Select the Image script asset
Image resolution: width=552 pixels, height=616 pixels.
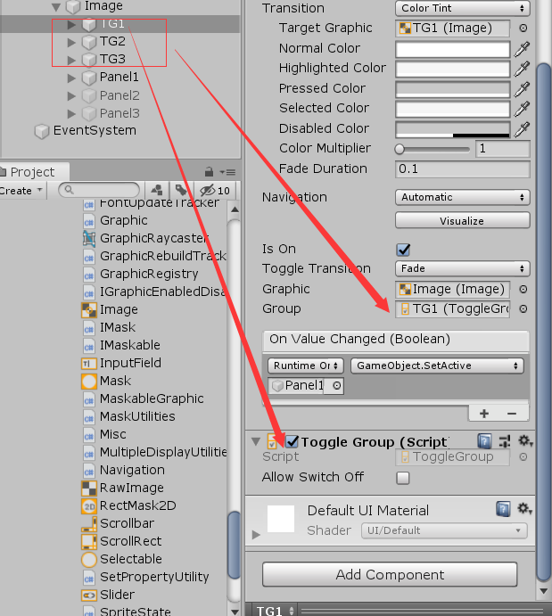[119, 309]
